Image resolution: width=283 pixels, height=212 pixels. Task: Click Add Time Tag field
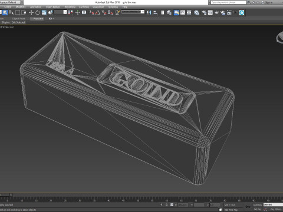[231, 210]
